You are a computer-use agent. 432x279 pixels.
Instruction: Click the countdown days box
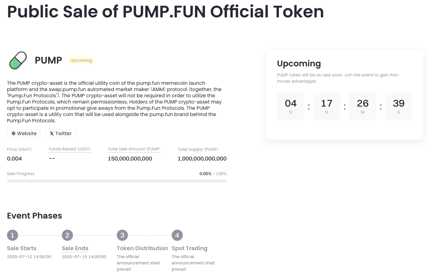point(291,106)
